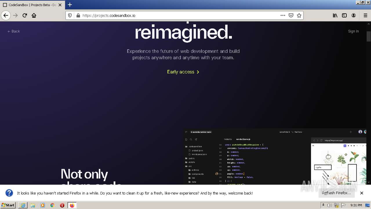Open the red Opera taskbar icon

(x=62, y=205)
